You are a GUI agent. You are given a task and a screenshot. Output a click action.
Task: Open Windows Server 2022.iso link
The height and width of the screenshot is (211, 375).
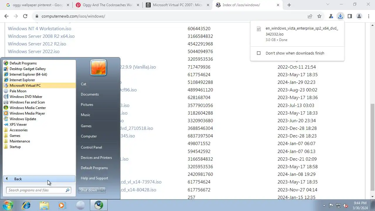pyautogui.click(x=34, y=51)
